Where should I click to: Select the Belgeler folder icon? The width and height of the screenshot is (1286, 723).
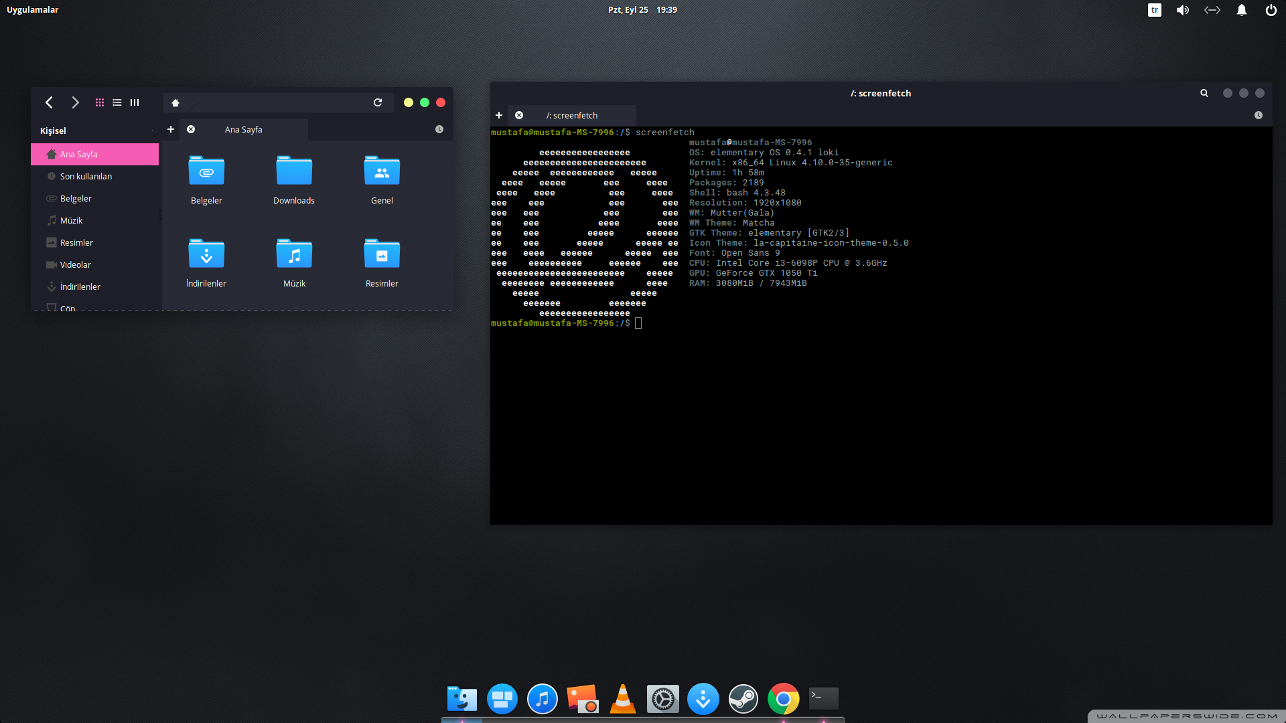pyautogui.click(x=206, y=171)
